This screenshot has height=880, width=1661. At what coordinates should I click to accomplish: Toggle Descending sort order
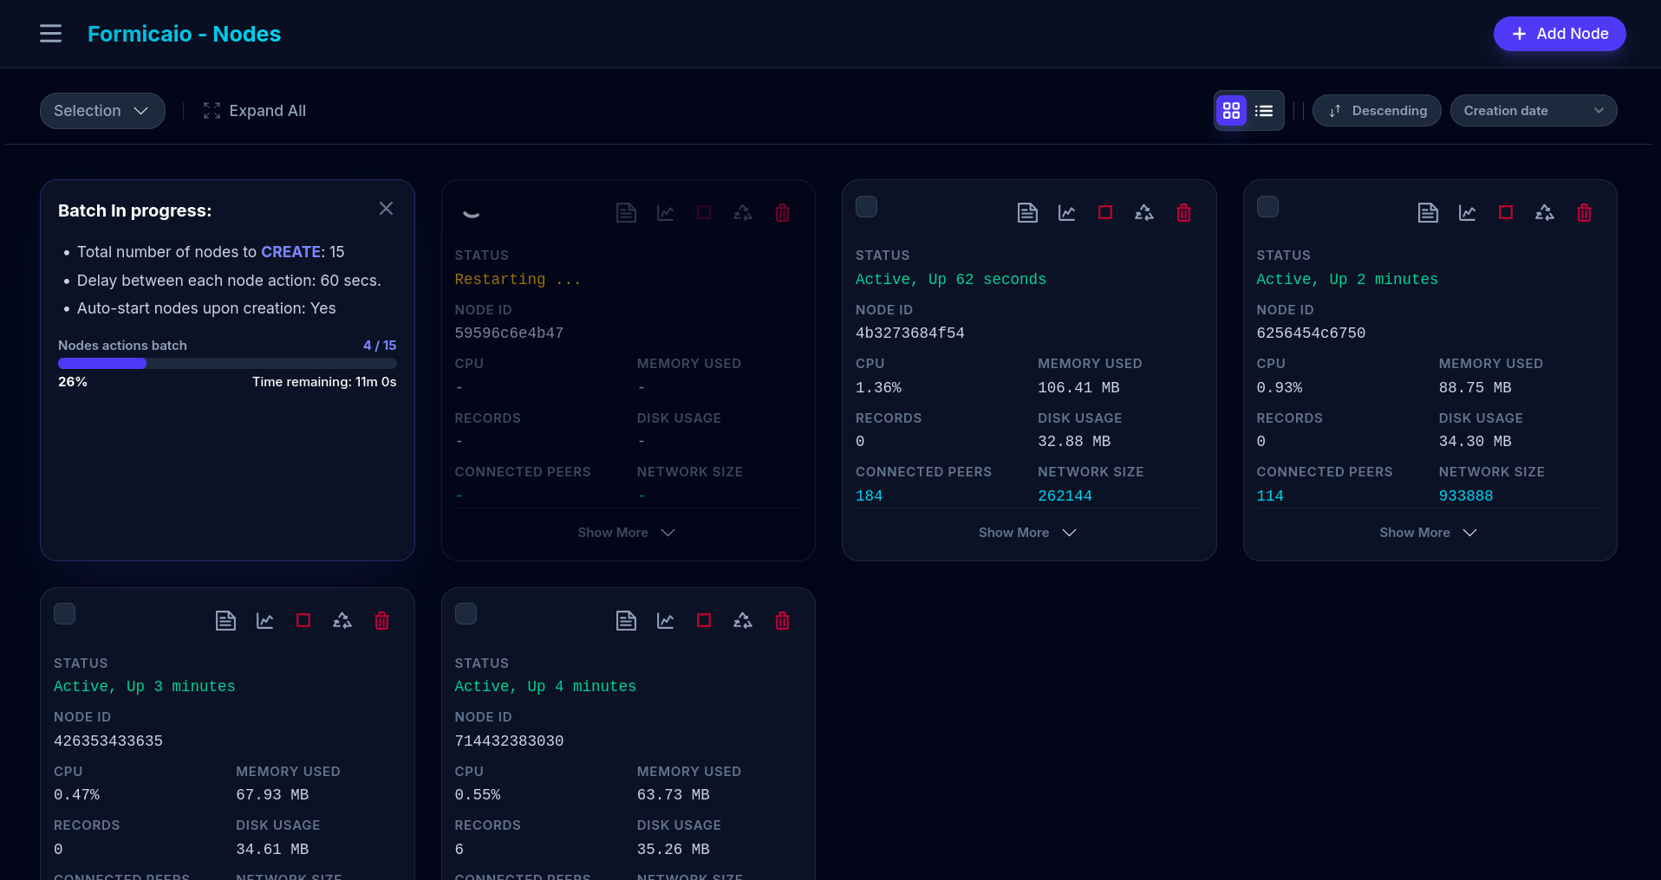(x=1377, y=111)
